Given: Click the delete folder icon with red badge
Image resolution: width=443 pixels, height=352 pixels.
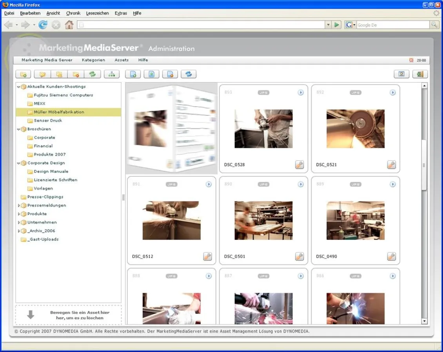Looking at the screenshot, I should pos(76,74).
